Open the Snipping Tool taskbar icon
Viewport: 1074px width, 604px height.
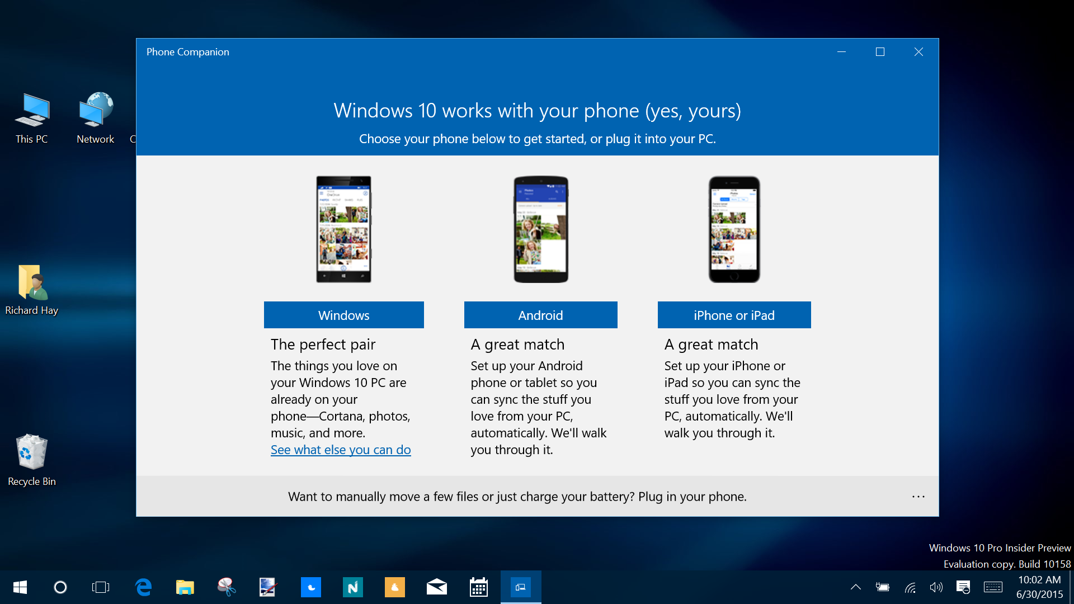click(x=227, y=587)
